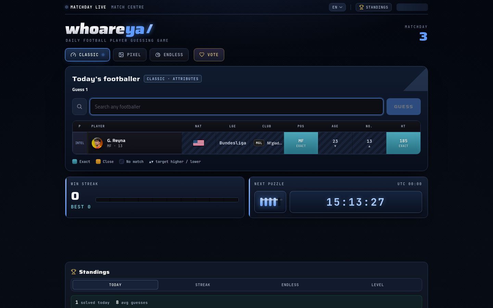Click the magnifier search icon button

coord(79,107)
